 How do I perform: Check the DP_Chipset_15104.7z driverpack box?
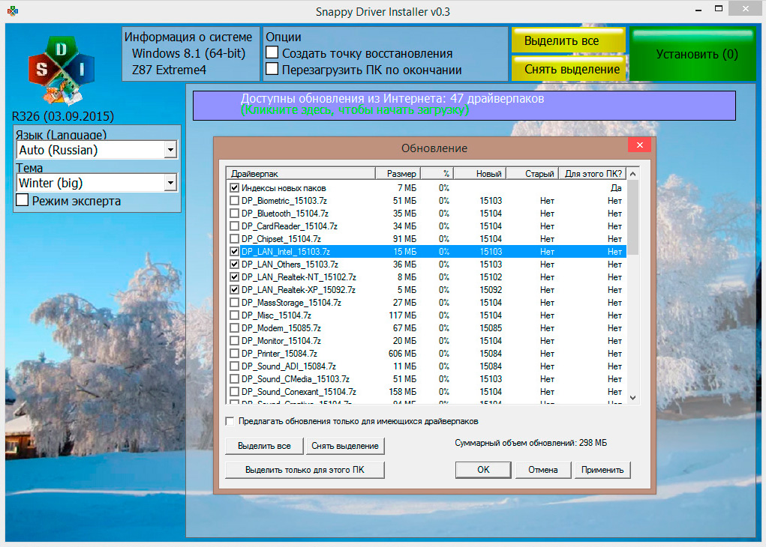pyautogui.click(x=235, y=239)
